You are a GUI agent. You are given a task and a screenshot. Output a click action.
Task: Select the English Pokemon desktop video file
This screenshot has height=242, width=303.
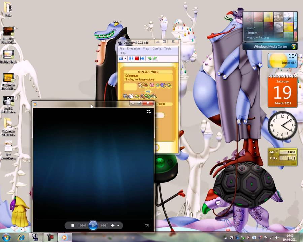click(8, 105)
